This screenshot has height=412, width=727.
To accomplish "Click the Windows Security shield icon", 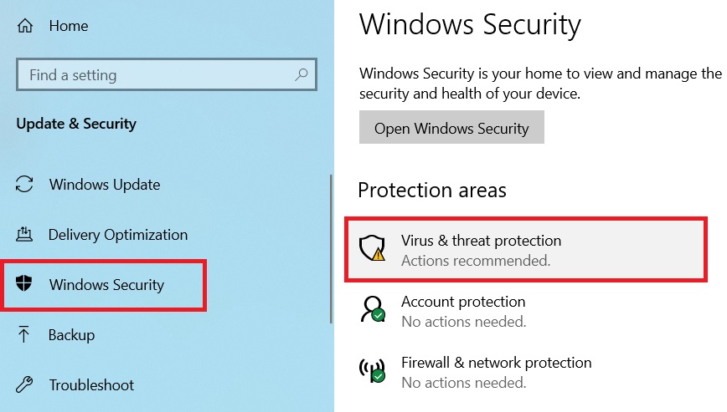I will pyautogui.click(x=25, y=285).
